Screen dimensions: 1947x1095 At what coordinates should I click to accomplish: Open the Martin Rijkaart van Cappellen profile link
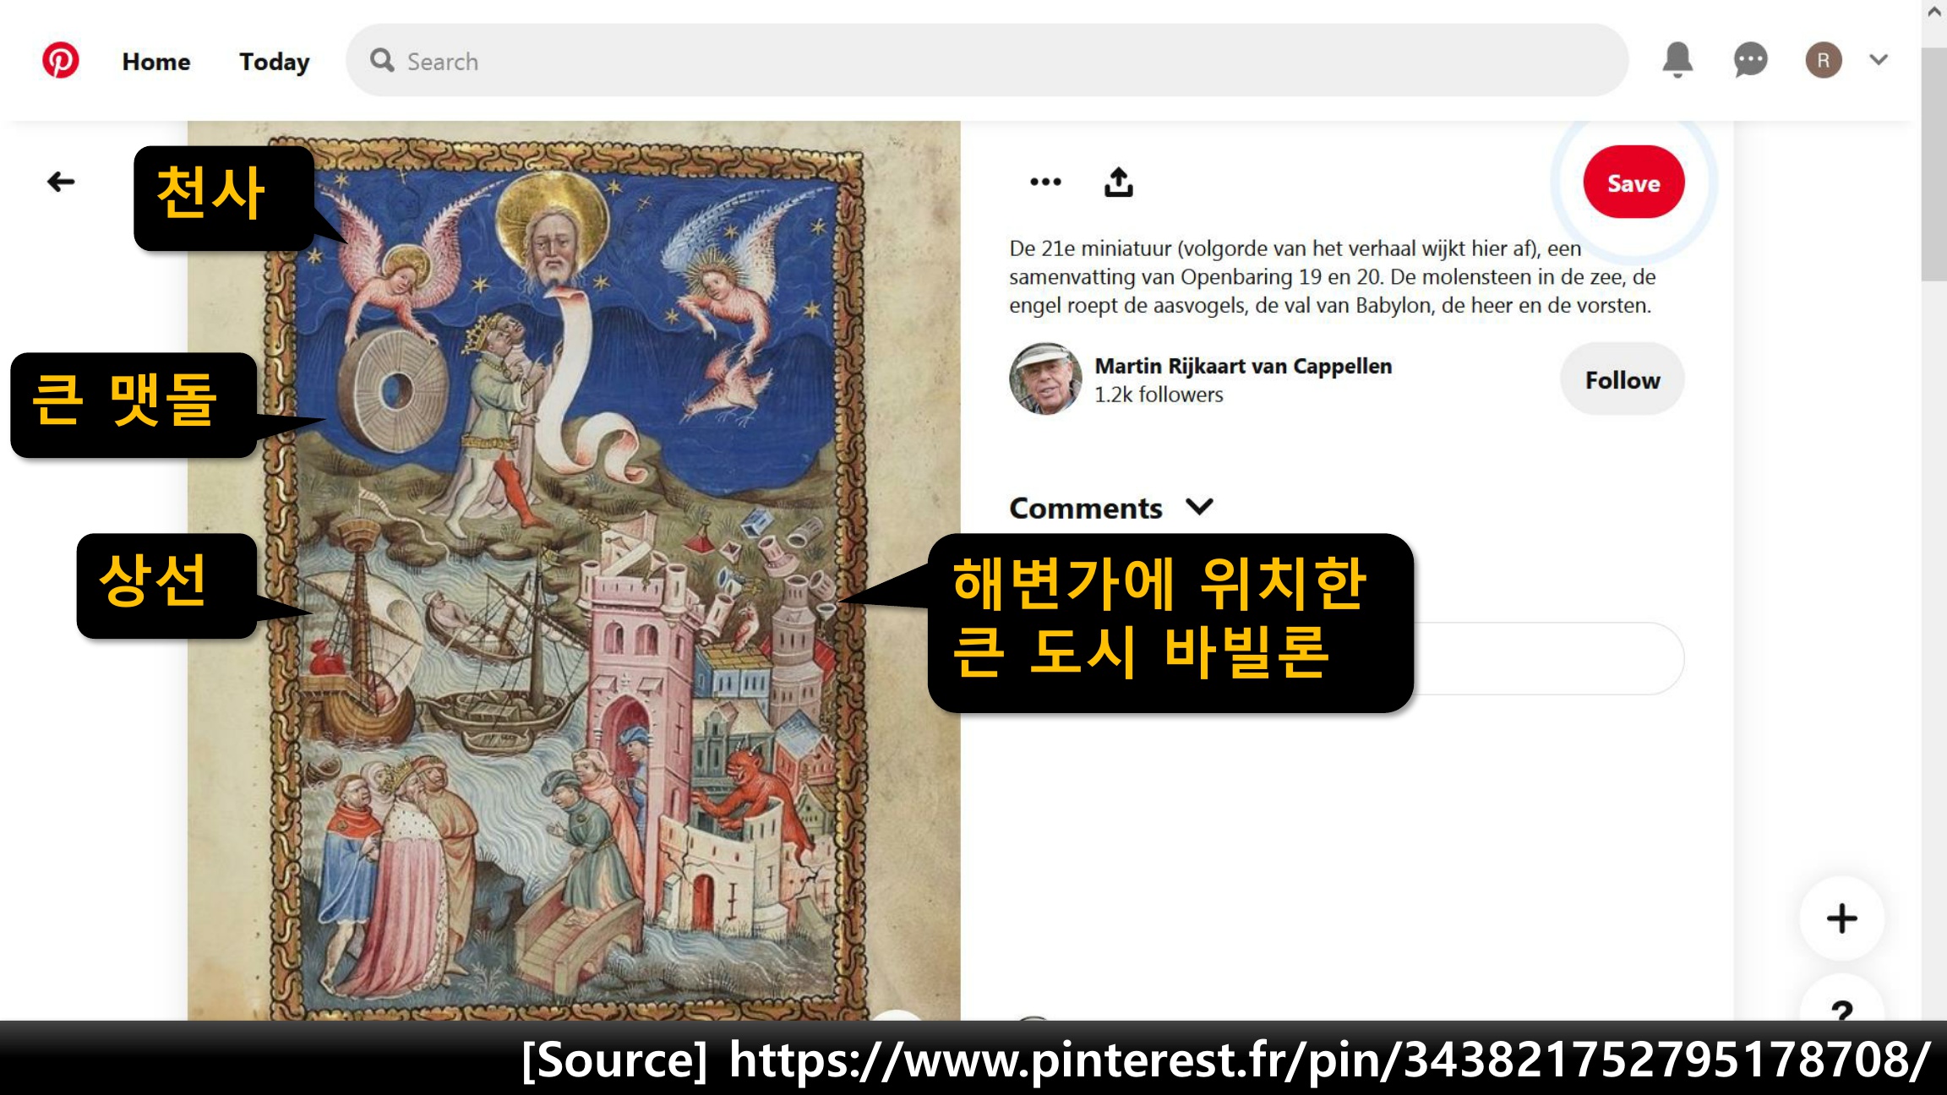[x=1243, y=366]
